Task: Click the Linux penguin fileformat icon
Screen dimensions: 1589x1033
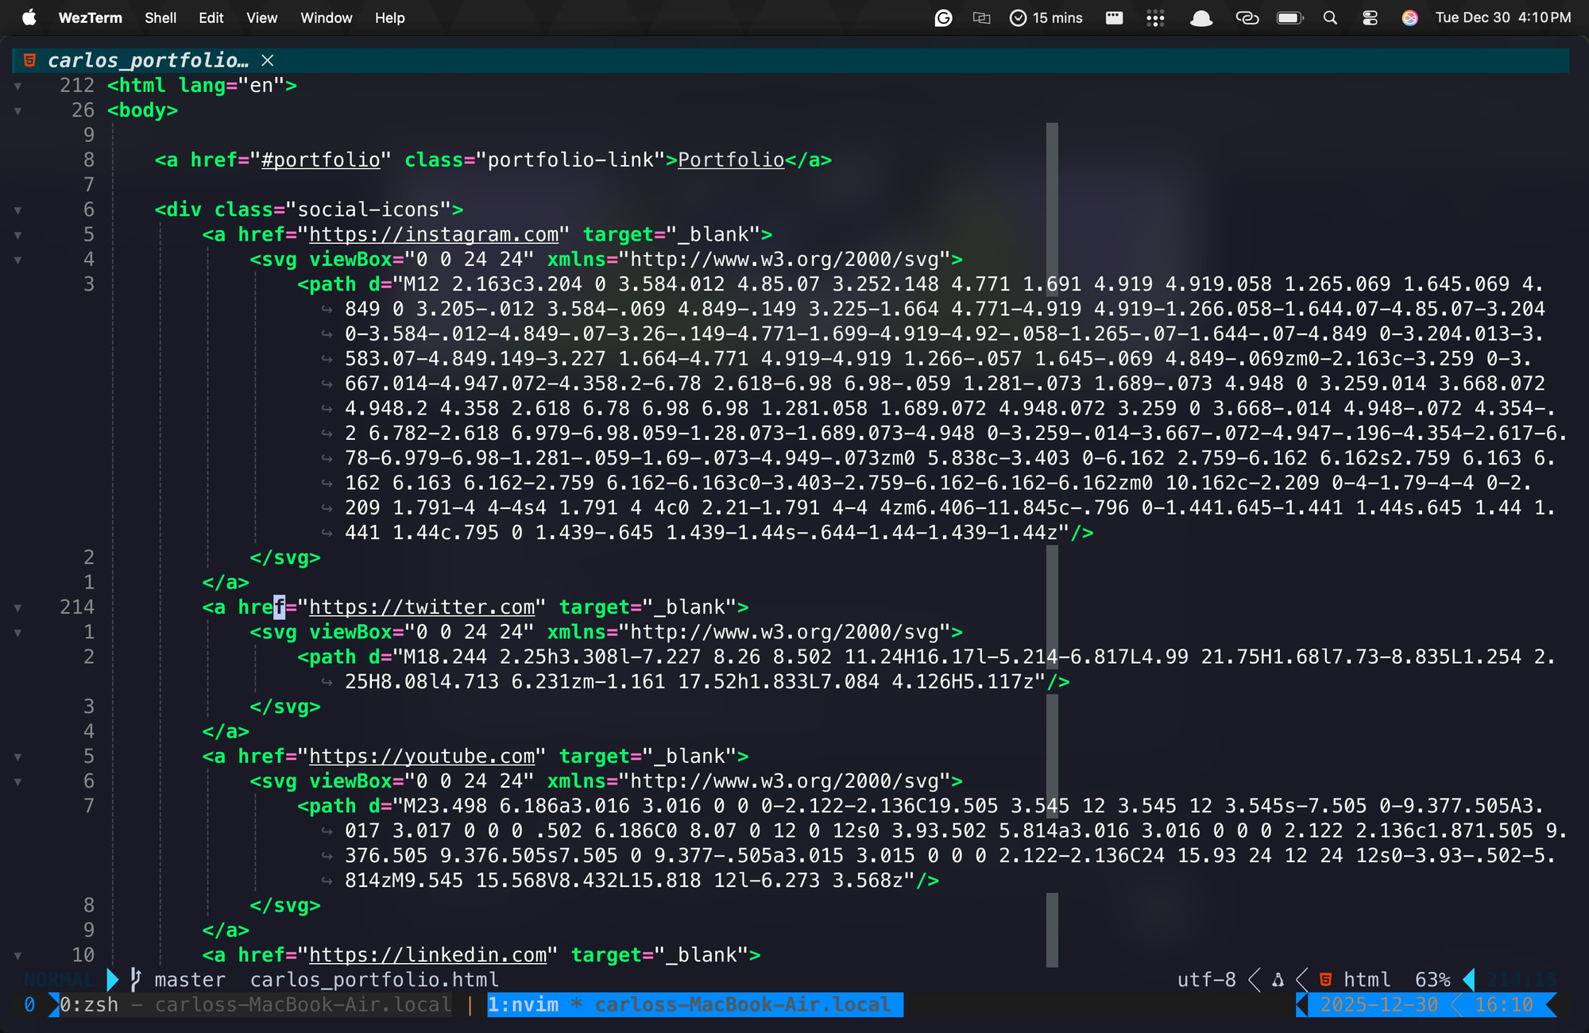Action: click(1278, 980)
